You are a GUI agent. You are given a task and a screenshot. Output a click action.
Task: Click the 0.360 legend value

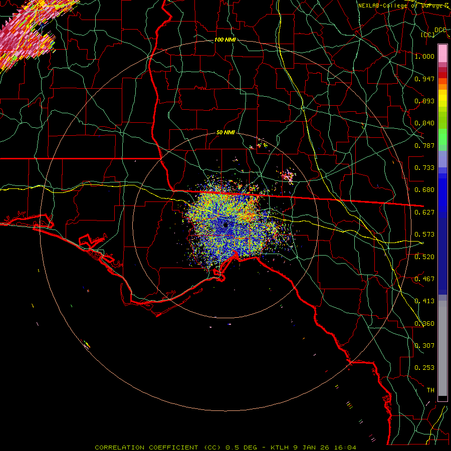[424, 324]
